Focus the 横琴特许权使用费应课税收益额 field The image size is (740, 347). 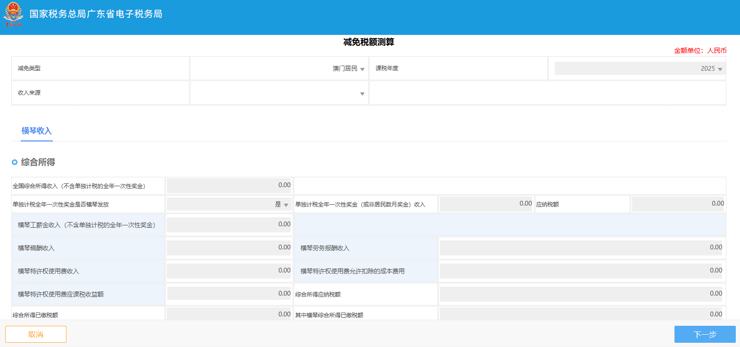pos(229,294)
